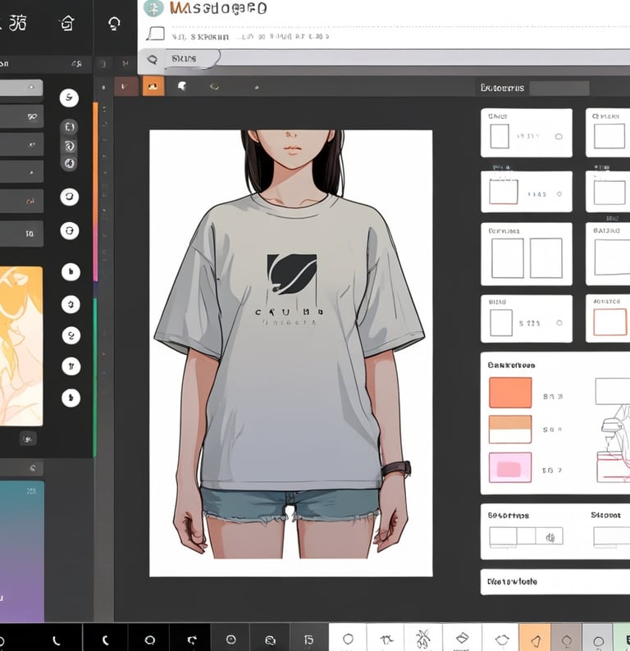Select the lips-shaped tool in the bottom bar

pos(502,640)
